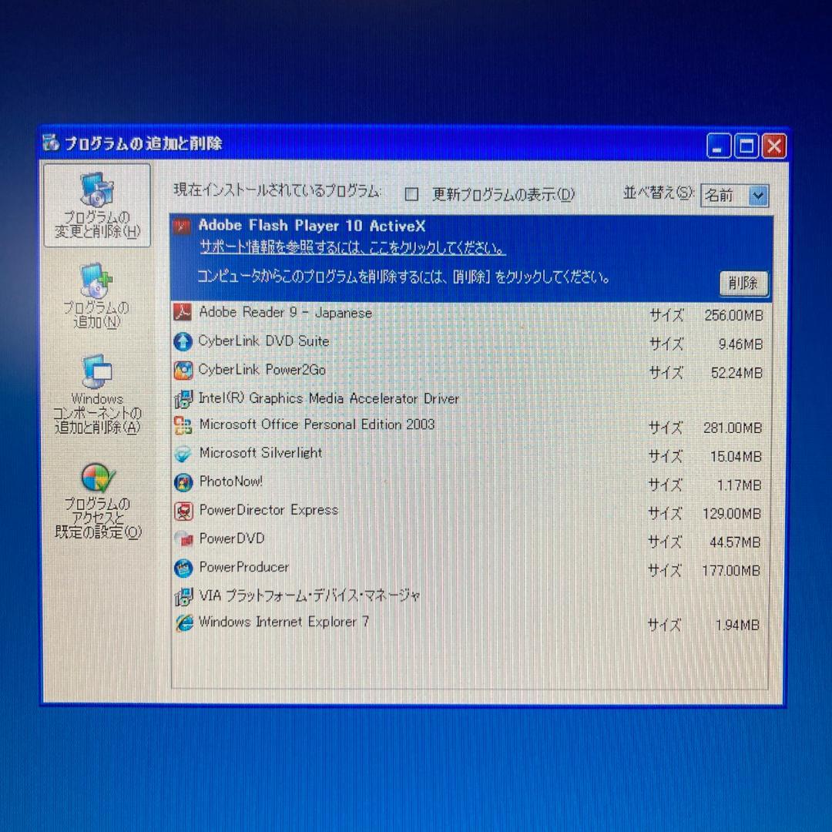Click the CyberLink Power2Go icon
832x832 pixels.
pos(183,371)
